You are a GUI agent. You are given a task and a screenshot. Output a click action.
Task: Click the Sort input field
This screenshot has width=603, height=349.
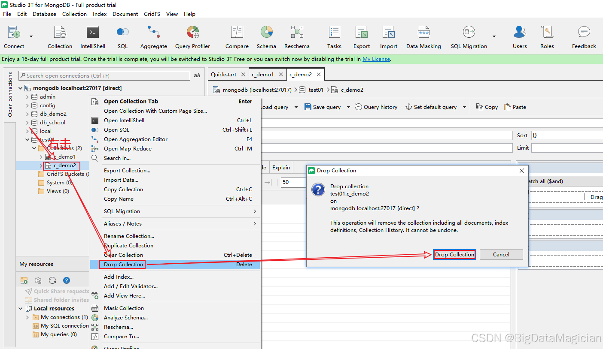pos(567,135)
